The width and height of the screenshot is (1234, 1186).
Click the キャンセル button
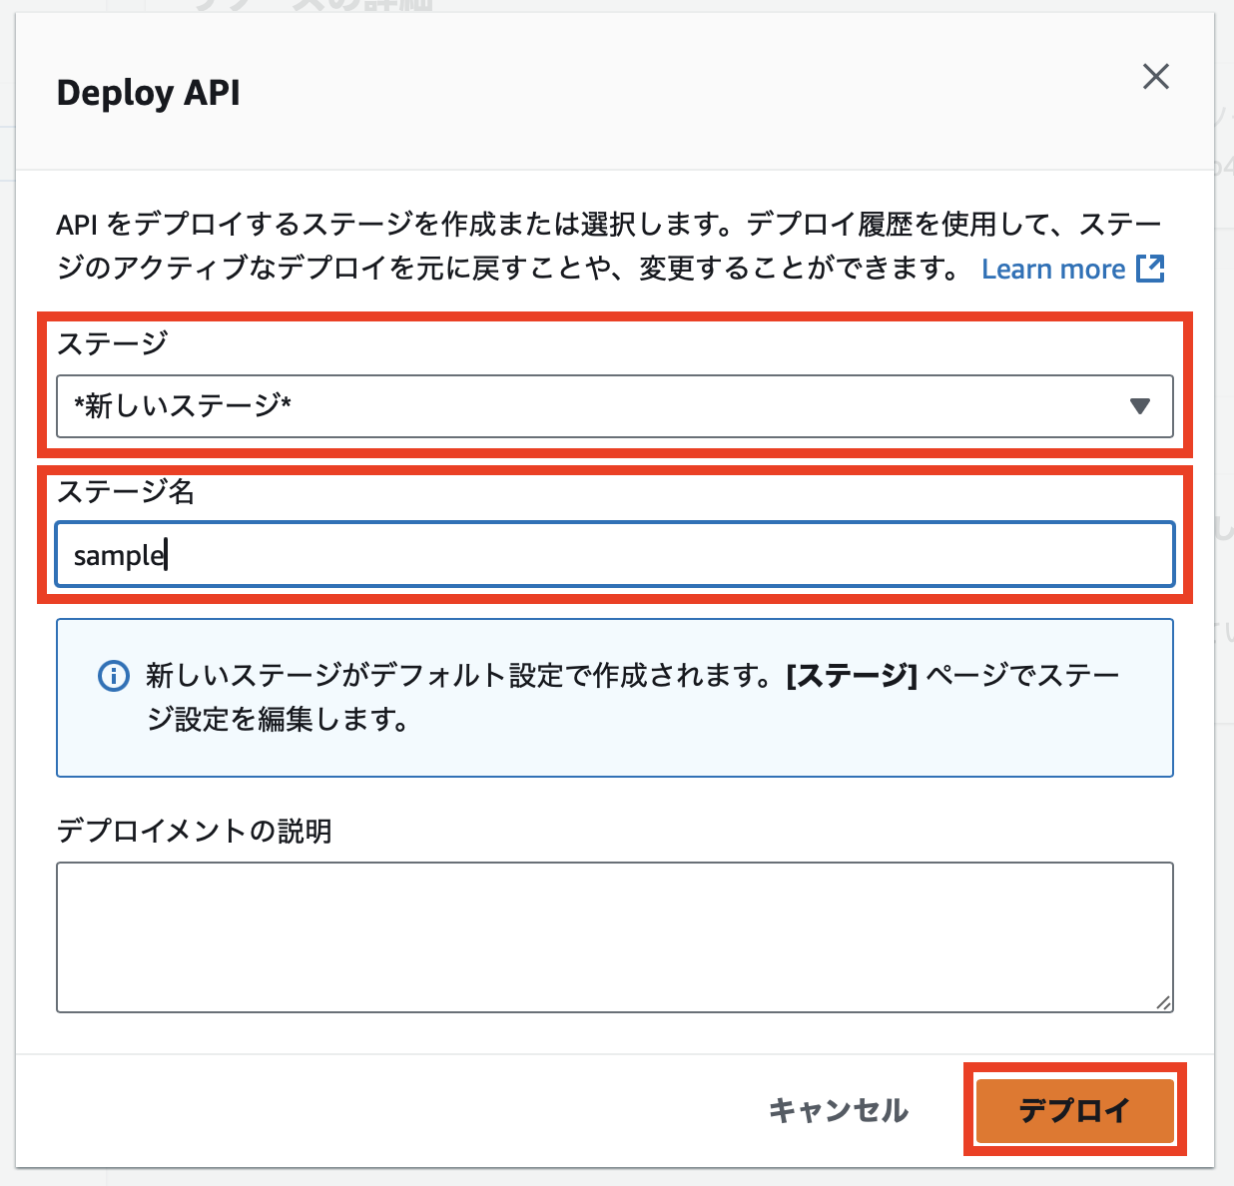[x=838, y=1110]
